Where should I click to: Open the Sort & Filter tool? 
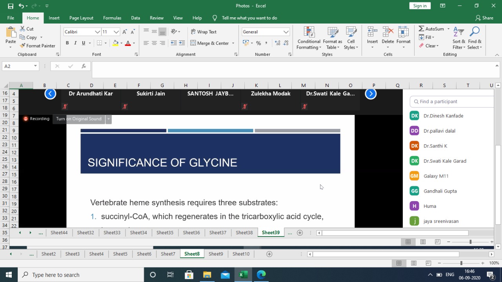pos(458,32)
